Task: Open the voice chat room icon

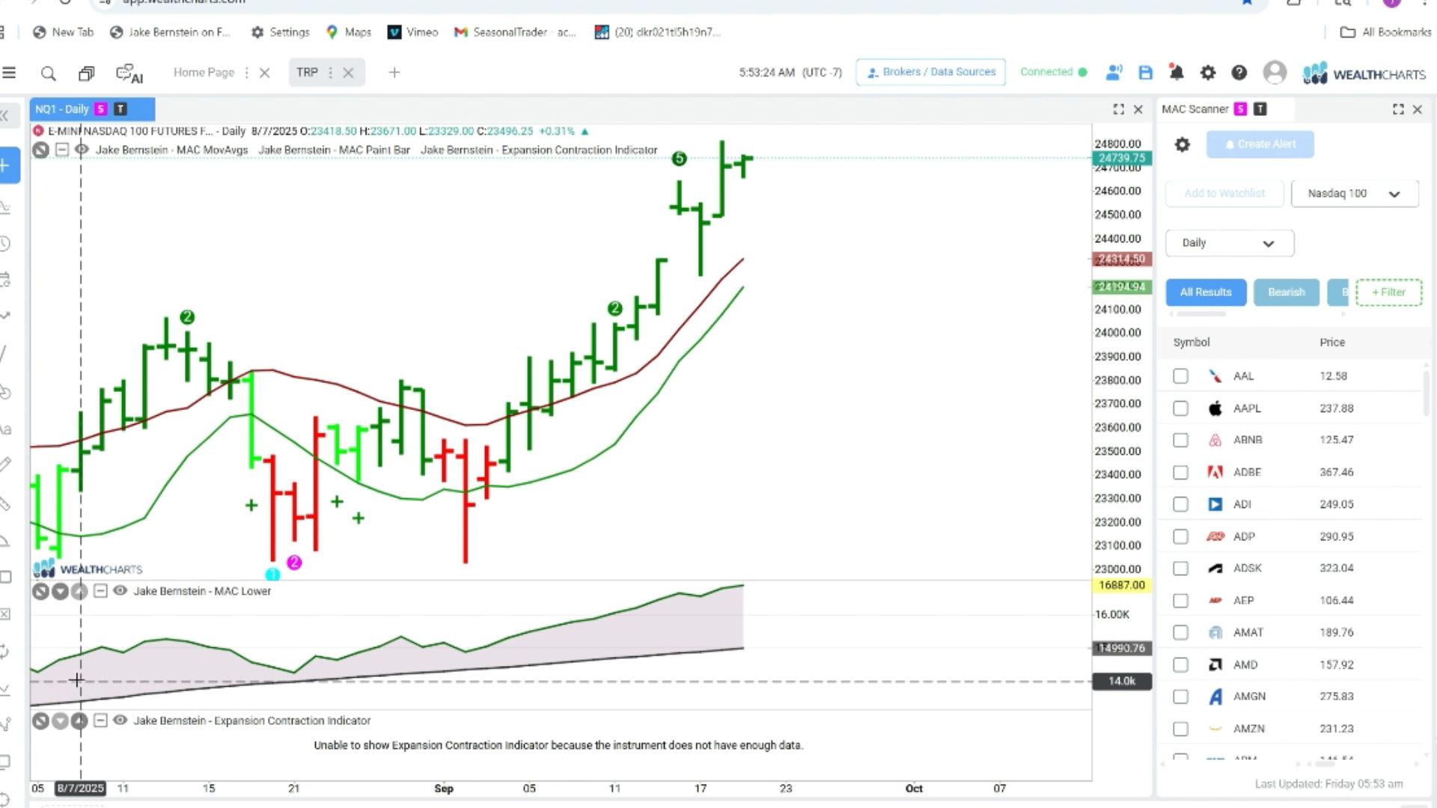Action: pyautogui.click(x=1114, y=73)
